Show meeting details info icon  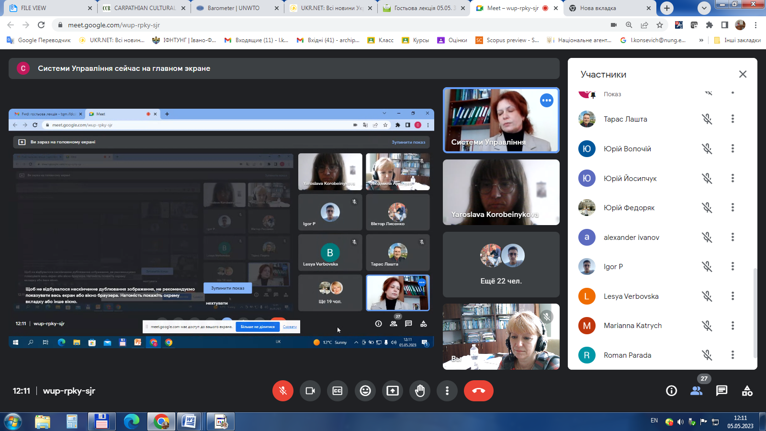(x=671, y=391)
